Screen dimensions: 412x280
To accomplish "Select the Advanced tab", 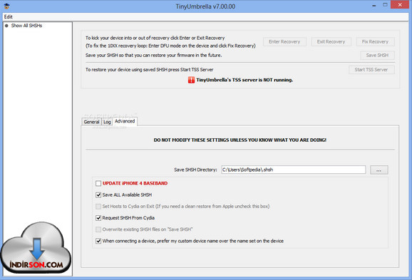I will pyautogui.click(x=125, y=121).
